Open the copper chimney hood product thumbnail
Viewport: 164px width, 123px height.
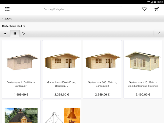click(x=72, y=115)
